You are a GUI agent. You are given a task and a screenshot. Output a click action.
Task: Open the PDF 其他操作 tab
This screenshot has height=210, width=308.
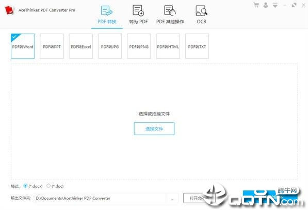pyautogui.click(x=170, y=15)
